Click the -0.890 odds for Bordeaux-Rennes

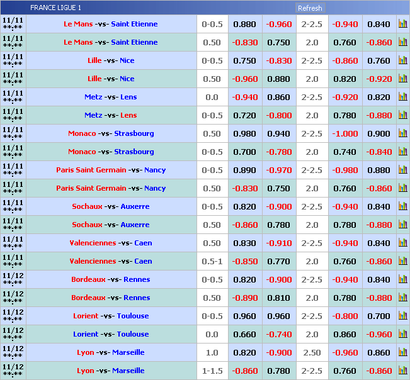(x=244, y=298)
